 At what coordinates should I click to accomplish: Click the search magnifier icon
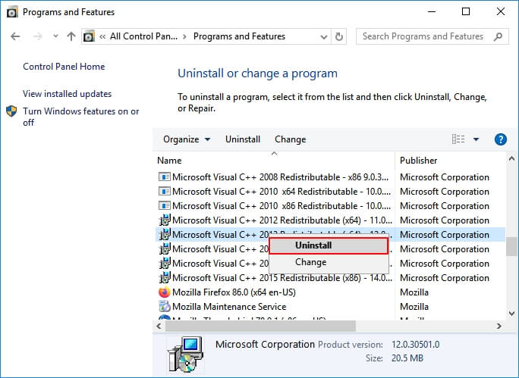coord(498,36)
